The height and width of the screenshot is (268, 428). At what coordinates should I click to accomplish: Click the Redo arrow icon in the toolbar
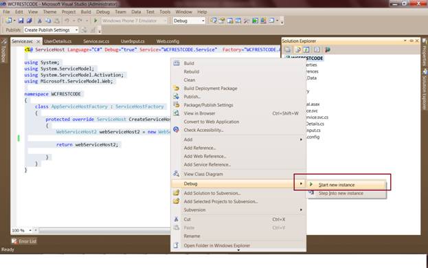pos(80,21)
